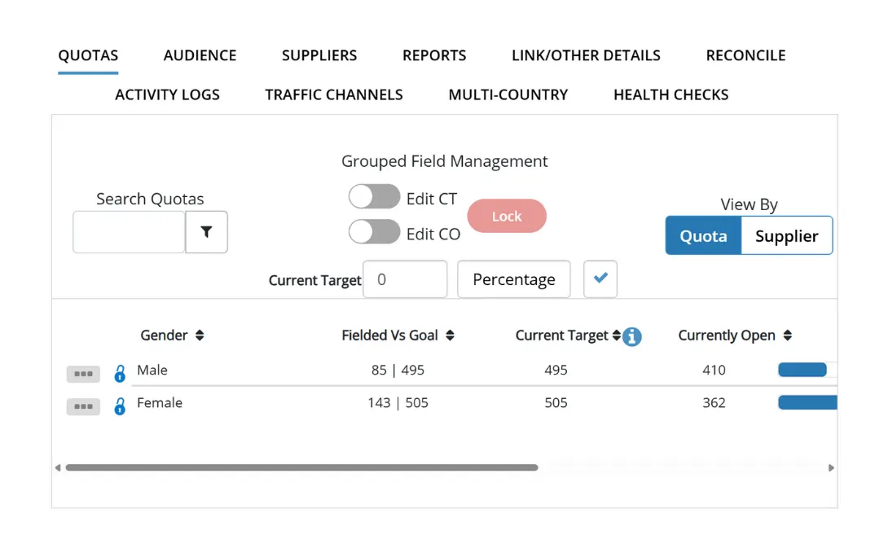The height and width of the screenshot is (544, 888).
Task: Click the Current Target info icon
Action: (x=632, y=336)
